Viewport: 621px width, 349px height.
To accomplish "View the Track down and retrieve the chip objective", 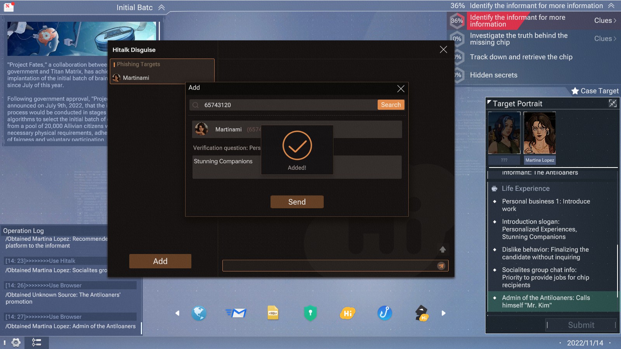I will [521, 57].
